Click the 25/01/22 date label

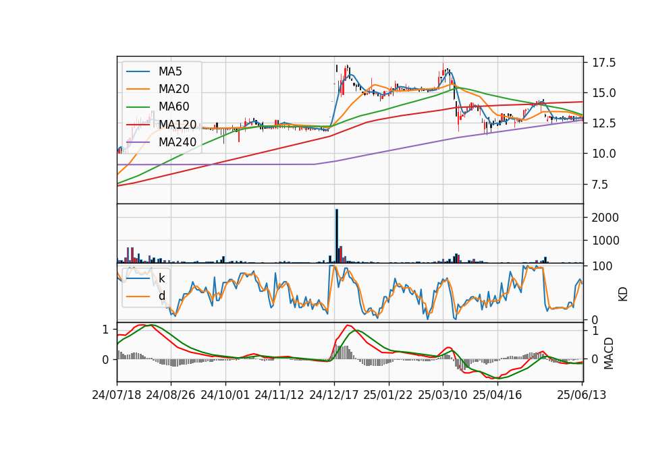point(388,395)
